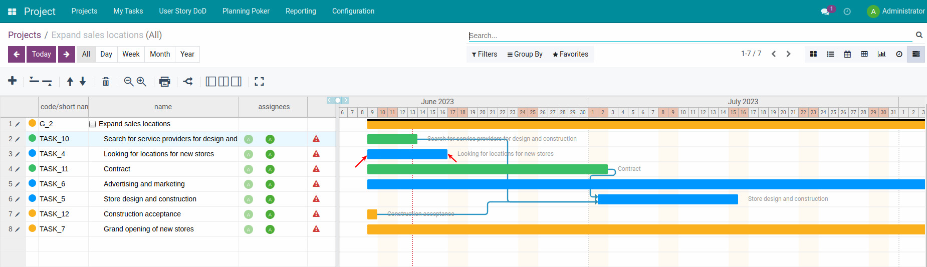Edit row 2 TASK_10 pencil icon
The image size is (927, 267).
click(18, 139)
